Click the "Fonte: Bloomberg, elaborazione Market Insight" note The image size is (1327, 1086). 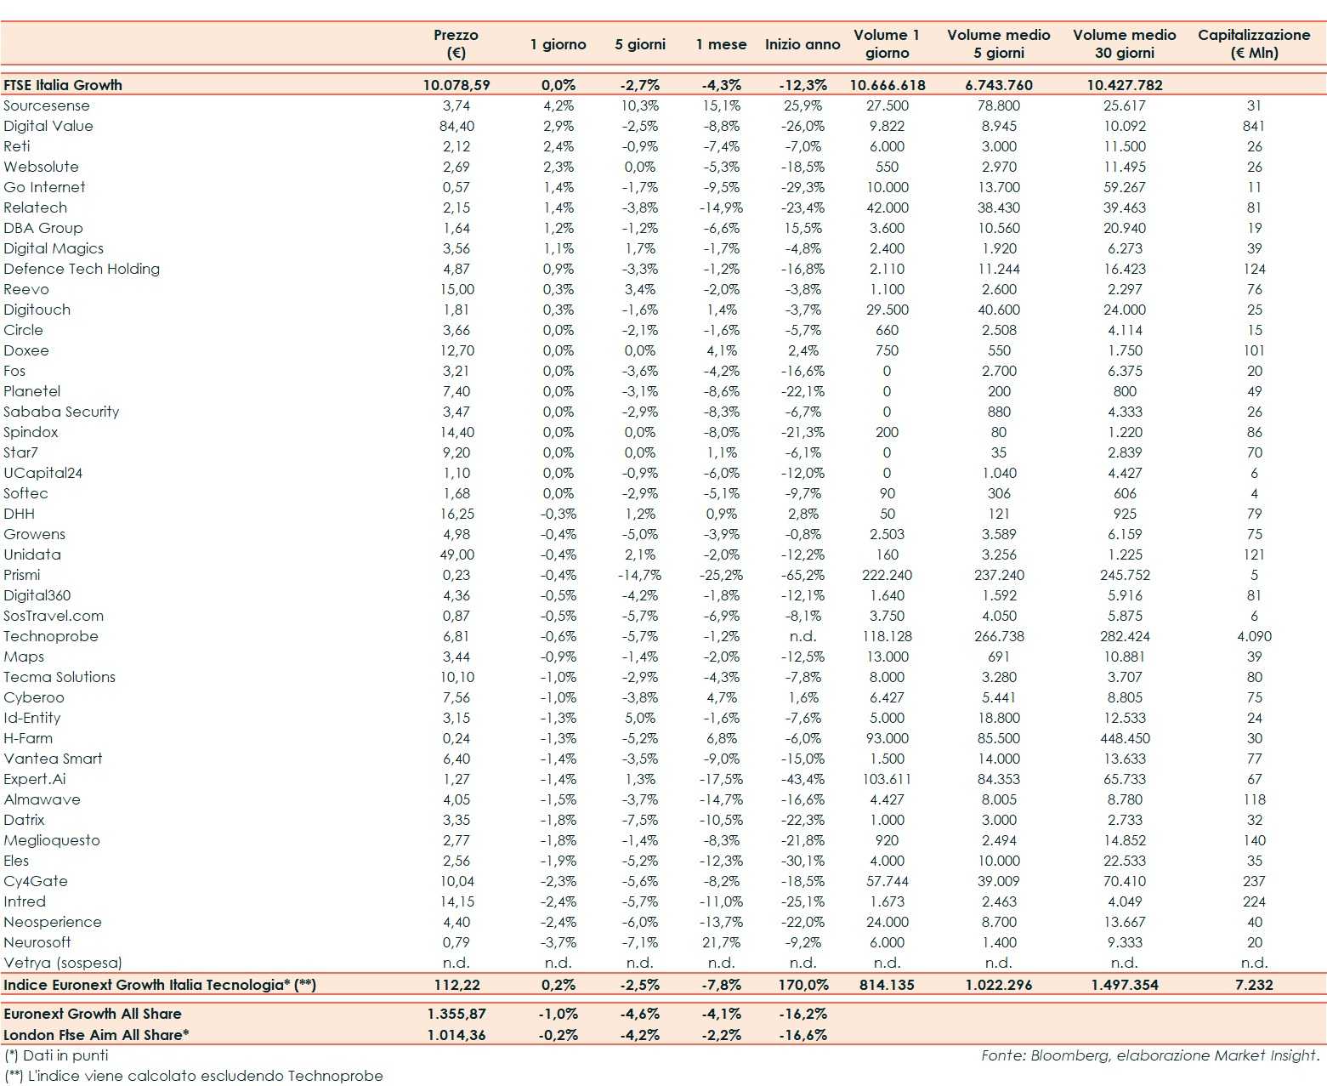pyautogui.click(x=1151, y=1055)
